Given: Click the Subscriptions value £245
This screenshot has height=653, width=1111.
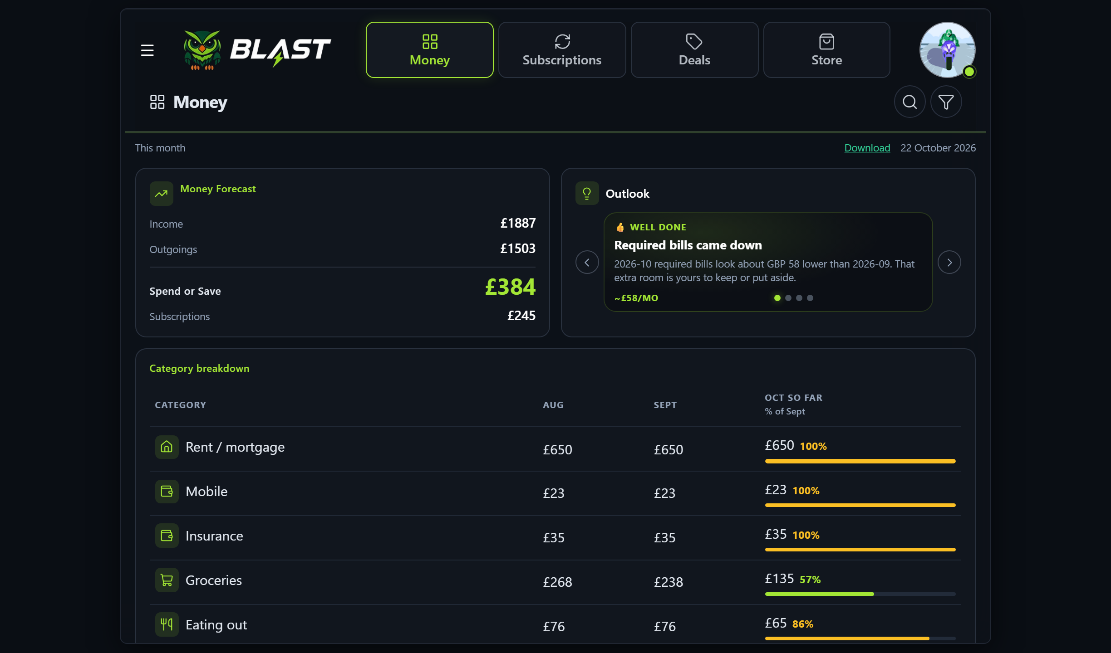Looking at the screenshot, I should point(521,316).
